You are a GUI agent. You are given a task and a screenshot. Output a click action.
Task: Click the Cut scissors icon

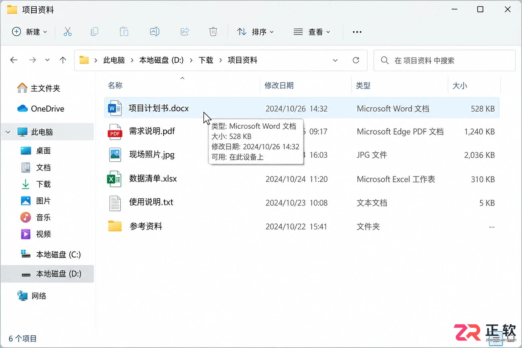click(x=67, y=32)
